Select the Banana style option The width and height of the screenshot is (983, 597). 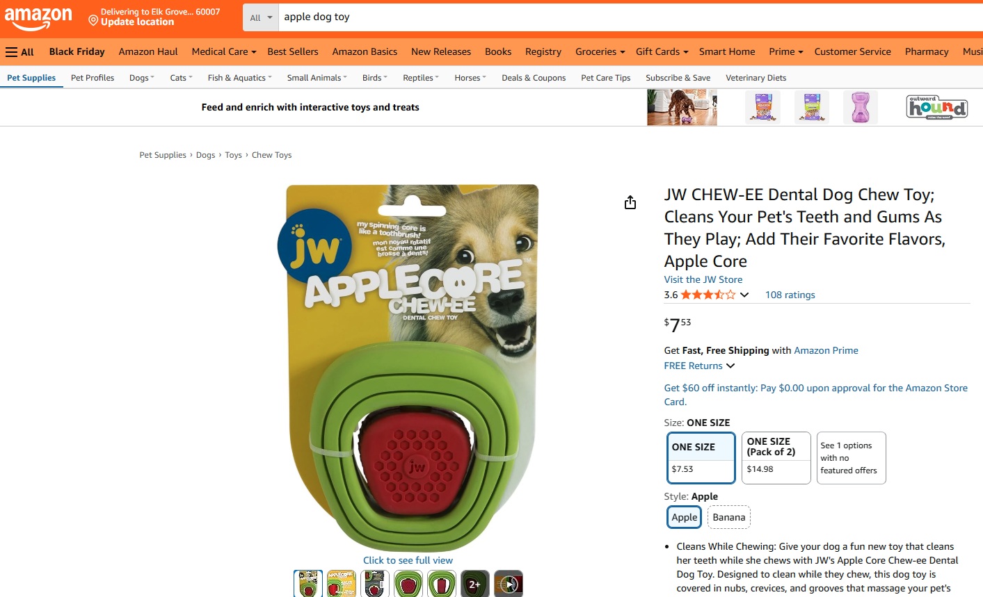pos(728,517)
